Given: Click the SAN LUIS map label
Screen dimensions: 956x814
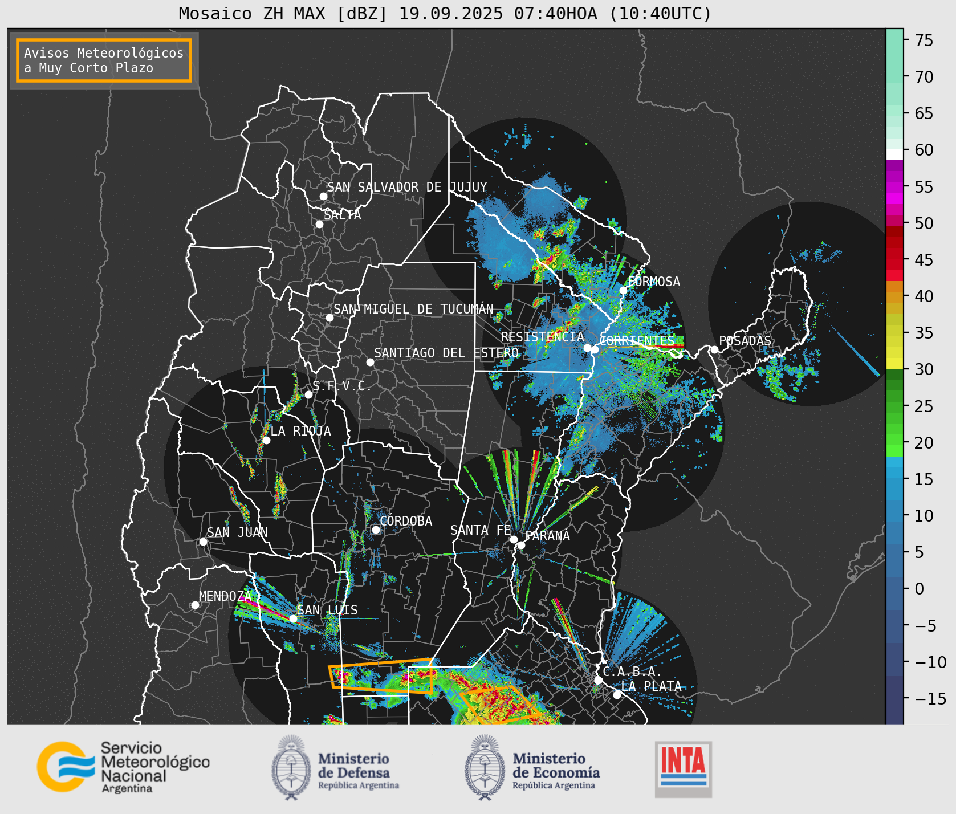Looking at the screenshot, I should 328,610.
